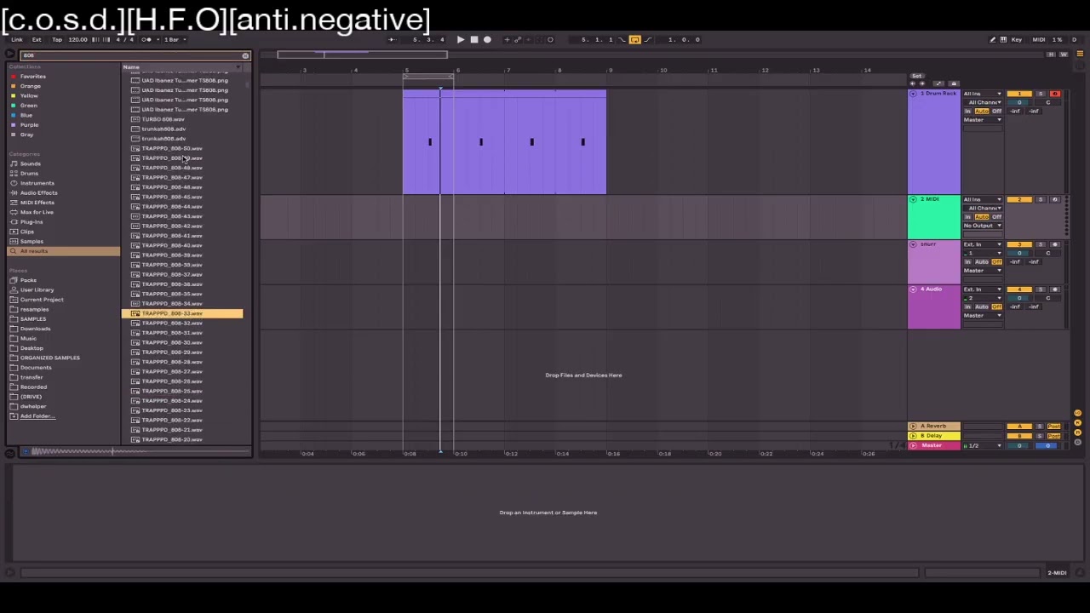Enable Key map mode
Screen dimensions: 1090x613
tap(1017, 39)
